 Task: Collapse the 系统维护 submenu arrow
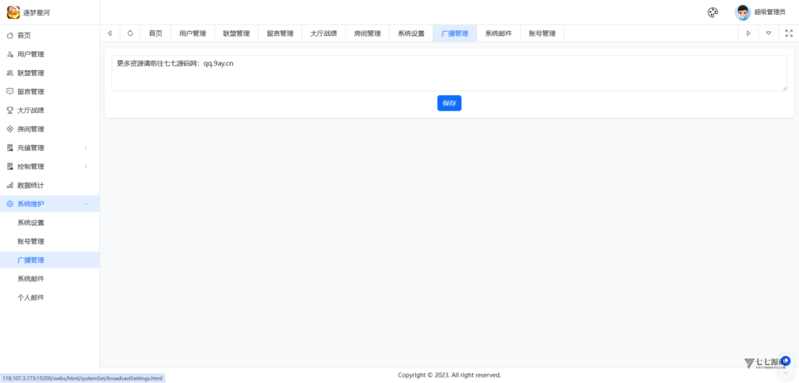[x=86, y=204]
